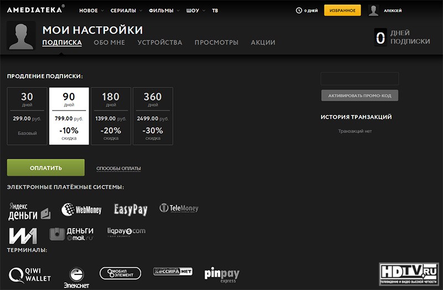Open the Способы оплаты link
This screenshot has height=290, width=443.
(x=119, y=168)
